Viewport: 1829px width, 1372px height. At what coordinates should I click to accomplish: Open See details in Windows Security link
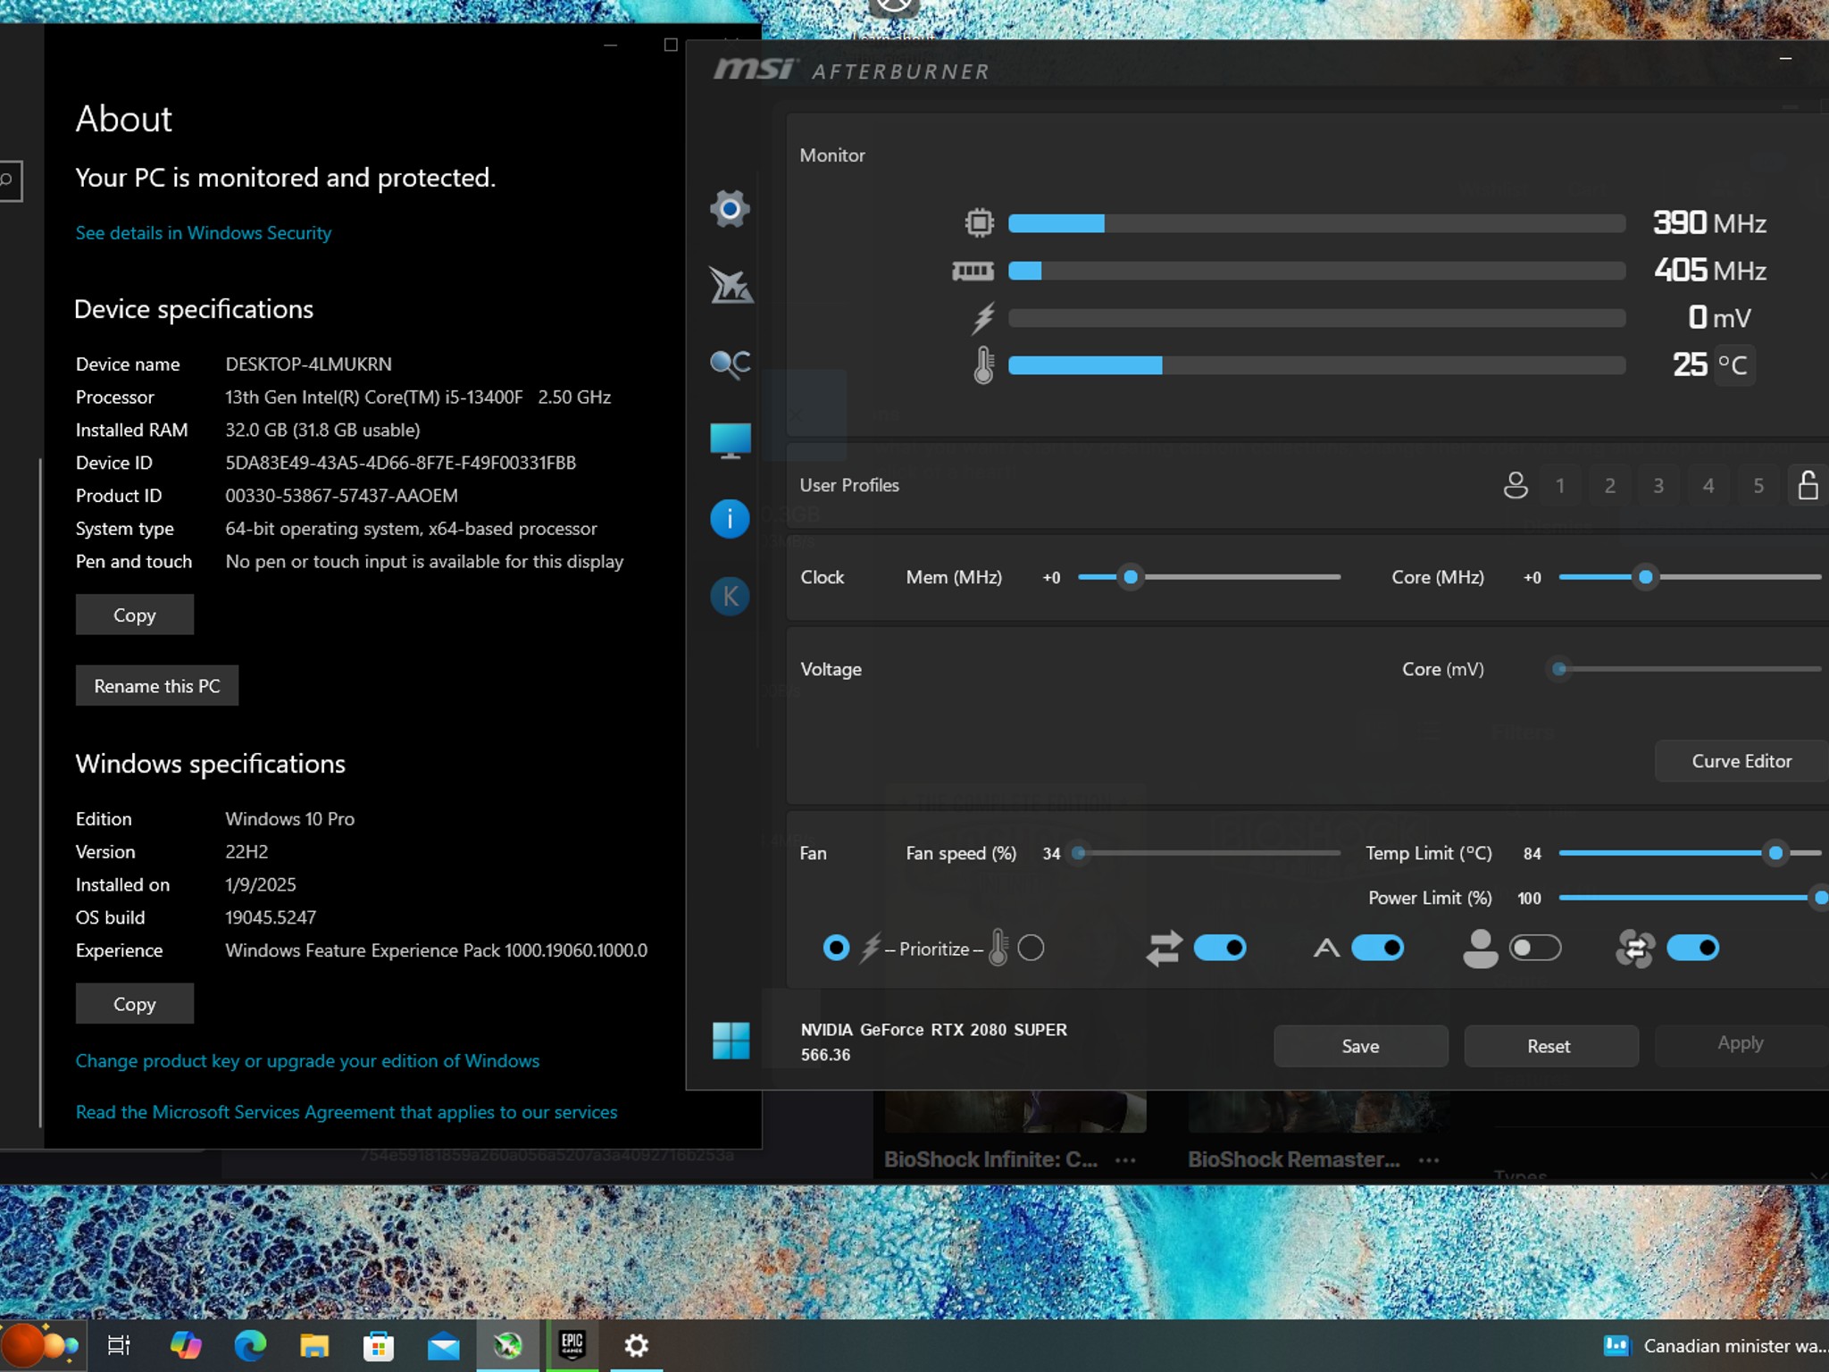(x=204, y=233)
